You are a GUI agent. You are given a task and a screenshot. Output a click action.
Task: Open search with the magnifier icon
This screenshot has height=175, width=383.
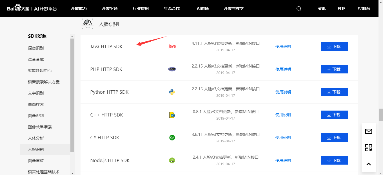299,8
